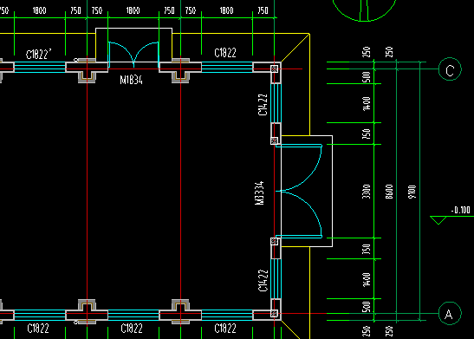Select the -0.100 elevation value text
474x339 pixels.
(x=461, y=210)
